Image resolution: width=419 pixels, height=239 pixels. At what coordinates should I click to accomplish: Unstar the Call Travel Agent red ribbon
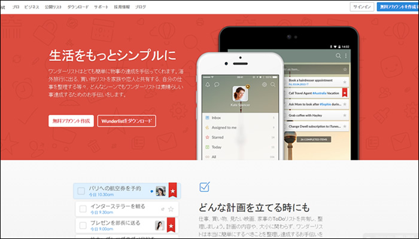345,93
